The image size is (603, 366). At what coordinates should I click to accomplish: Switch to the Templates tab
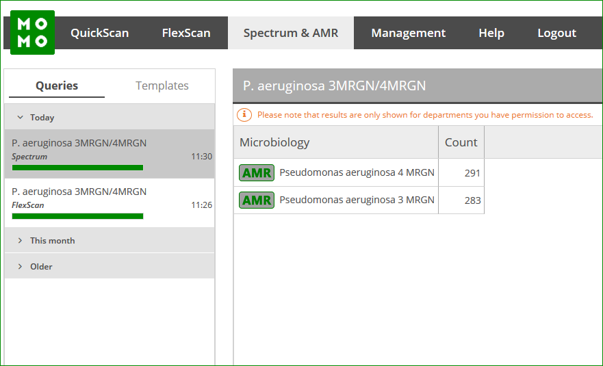[162, 86]
